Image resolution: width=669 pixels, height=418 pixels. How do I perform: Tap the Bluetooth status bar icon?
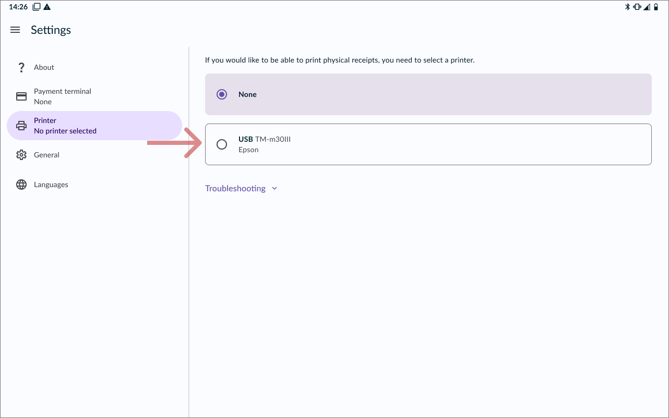(x=628, y=7)
